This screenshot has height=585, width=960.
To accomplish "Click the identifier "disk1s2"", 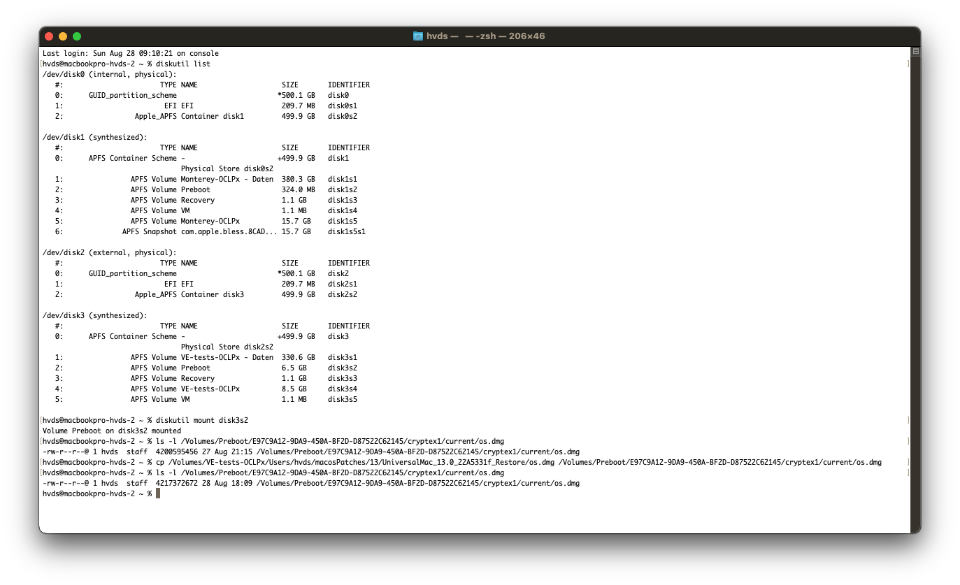I will point(343,189).
